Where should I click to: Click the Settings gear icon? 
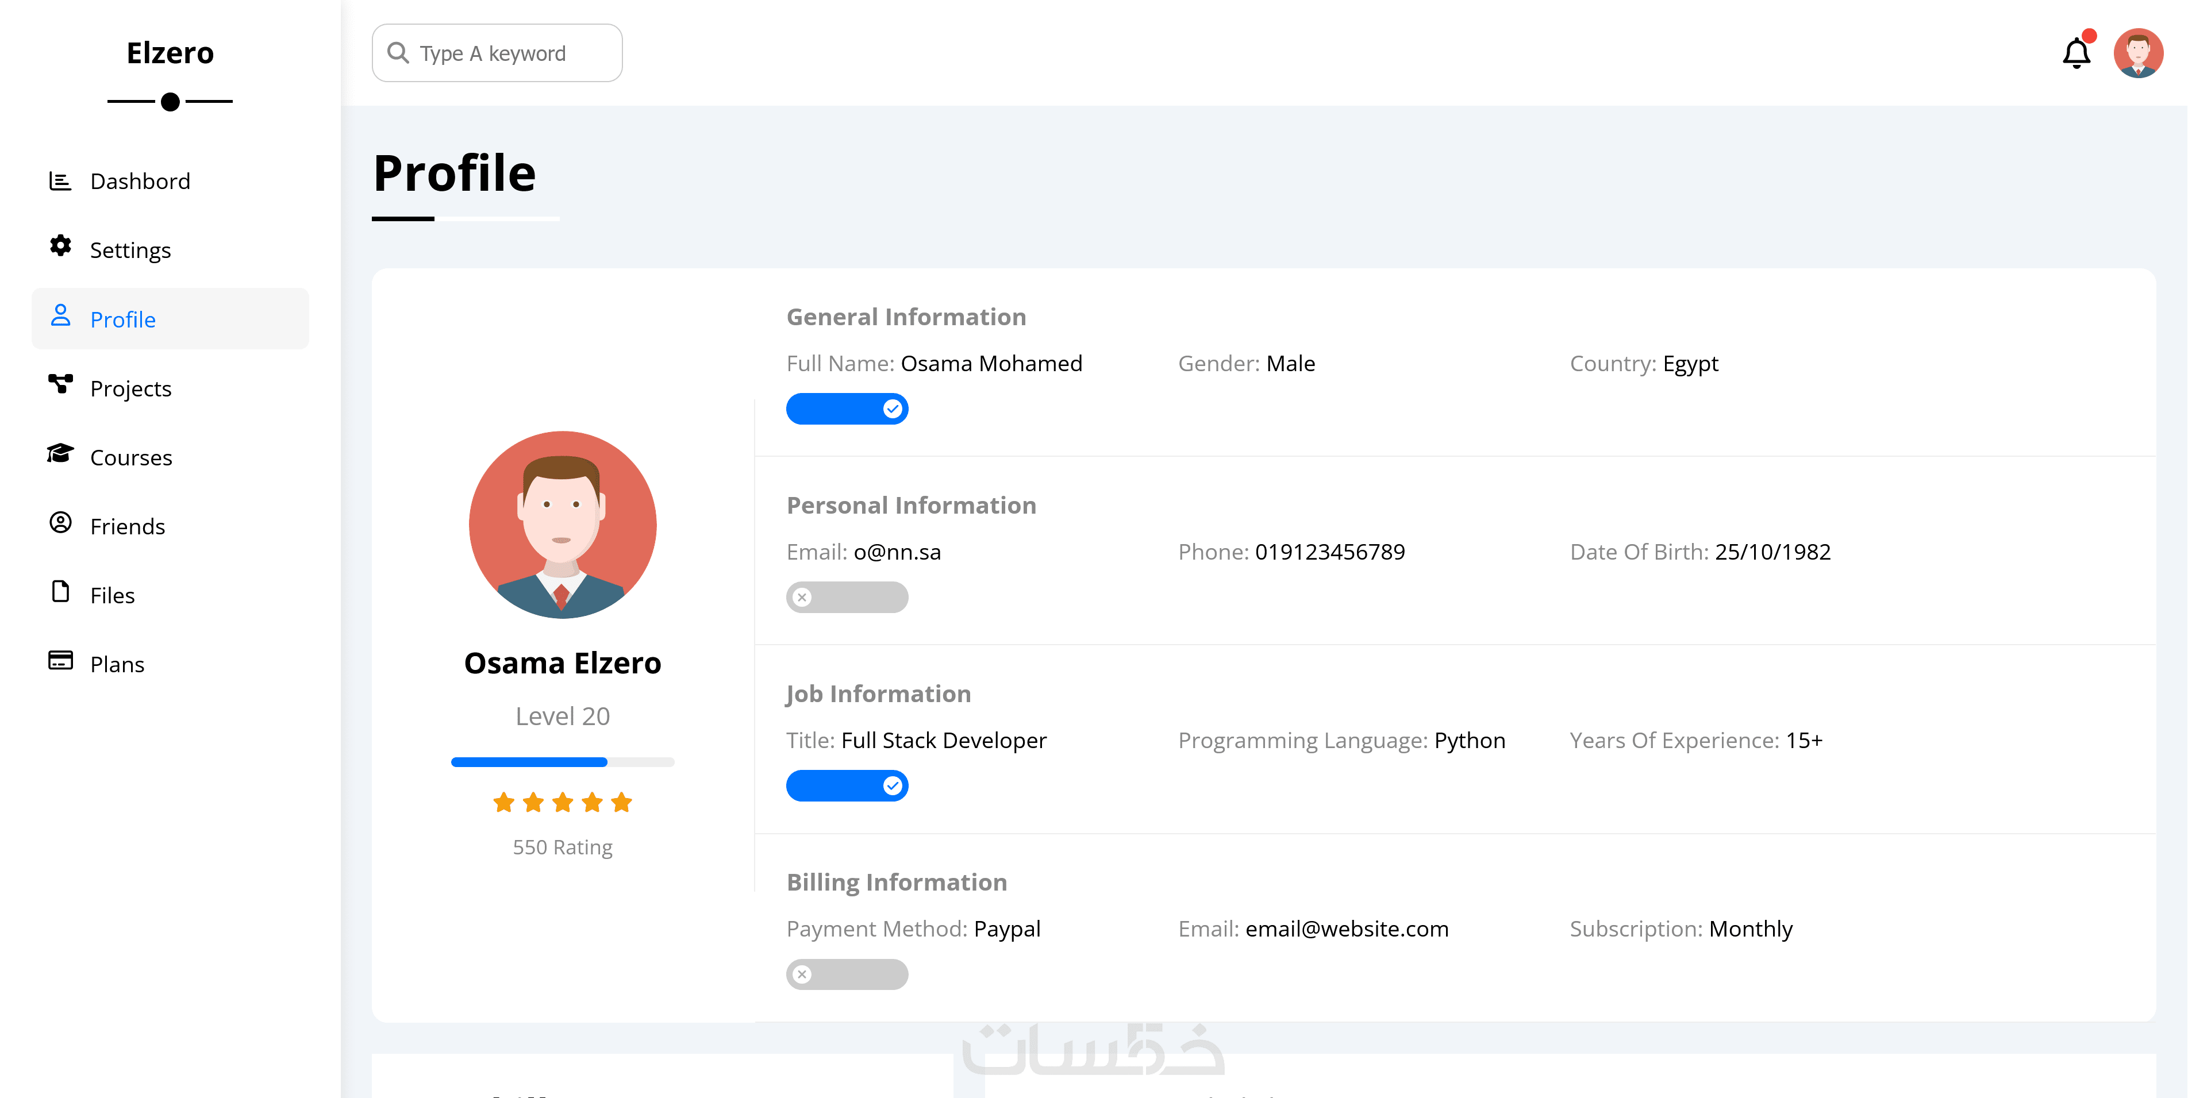[60, 246]
